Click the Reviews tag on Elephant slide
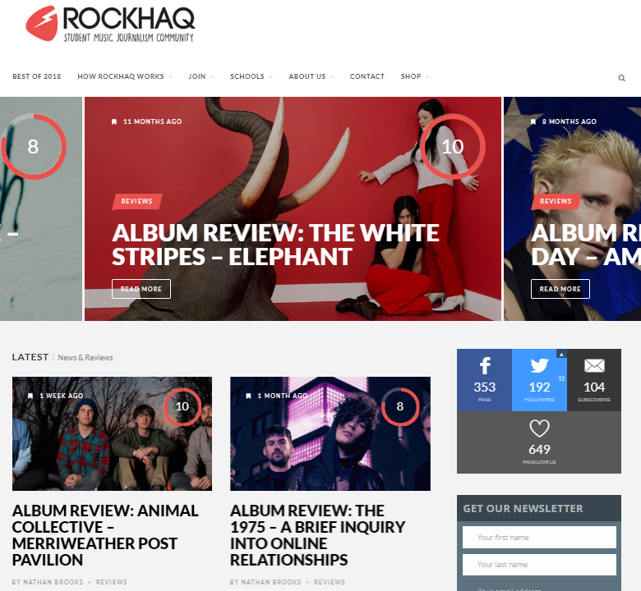The height and width of the screenshot is (591, 641). tap(137, 201)
